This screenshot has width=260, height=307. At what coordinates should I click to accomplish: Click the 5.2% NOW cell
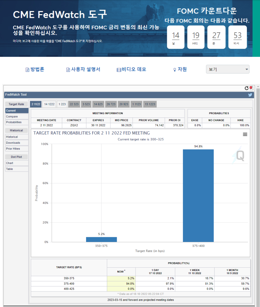coord(121,278)
